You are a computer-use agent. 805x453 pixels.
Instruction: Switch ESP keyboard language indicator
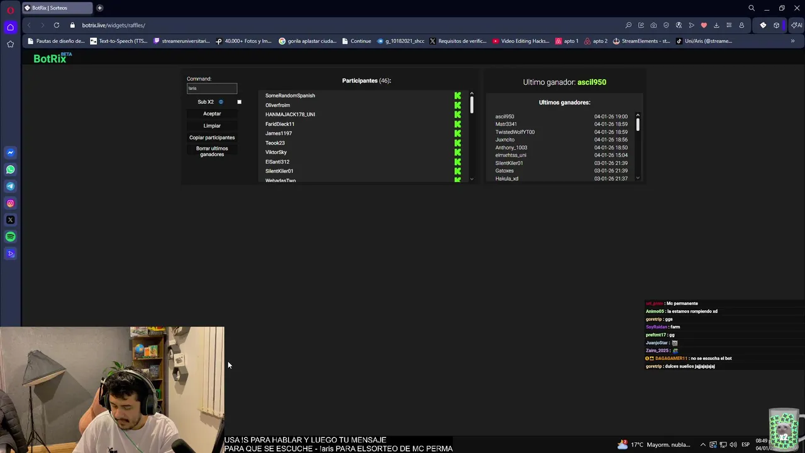click(x=746, y=445)
